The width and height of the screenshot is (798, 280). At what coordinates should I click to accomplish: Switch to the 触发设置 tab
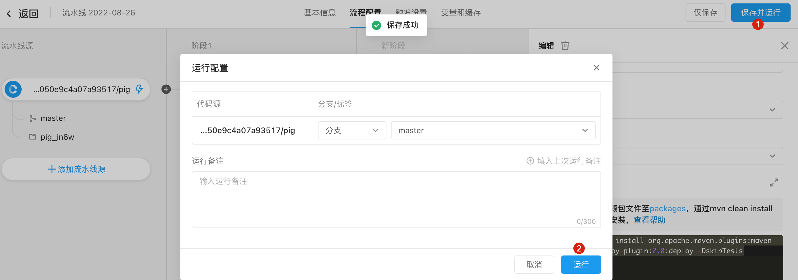click(x=411, y=13)
